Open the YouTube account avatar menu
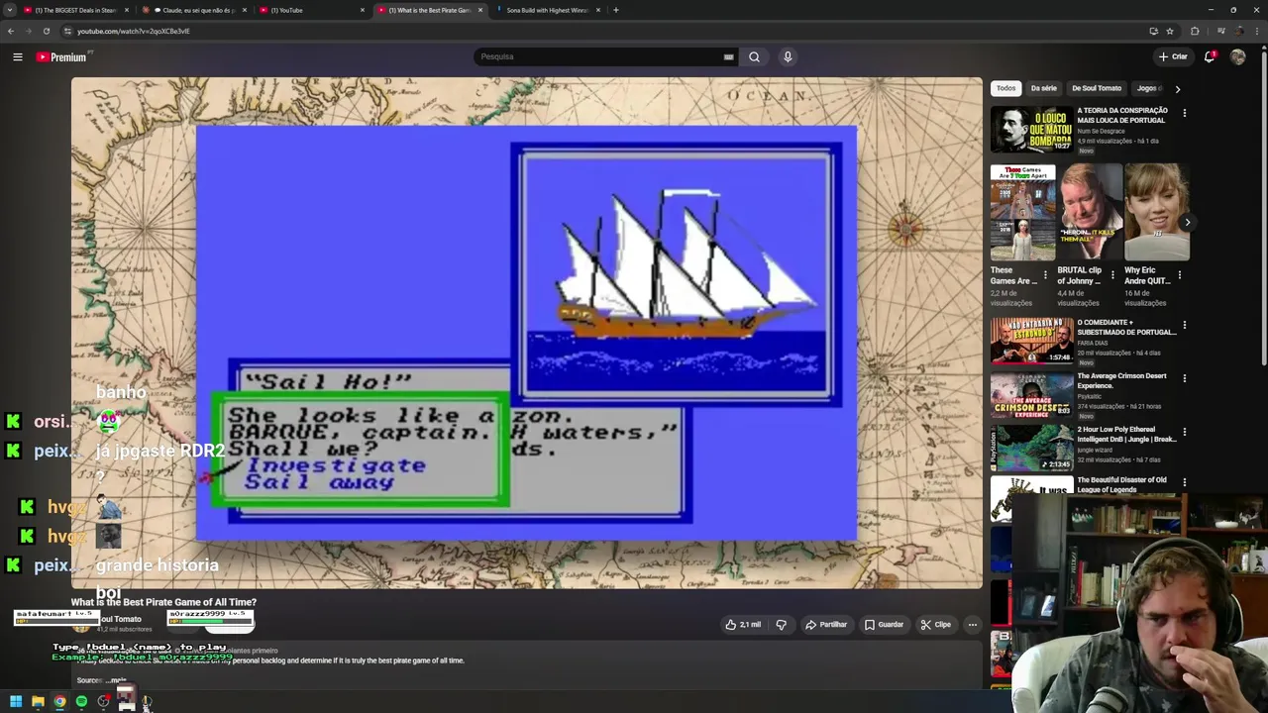 [x=1237, y=56]
